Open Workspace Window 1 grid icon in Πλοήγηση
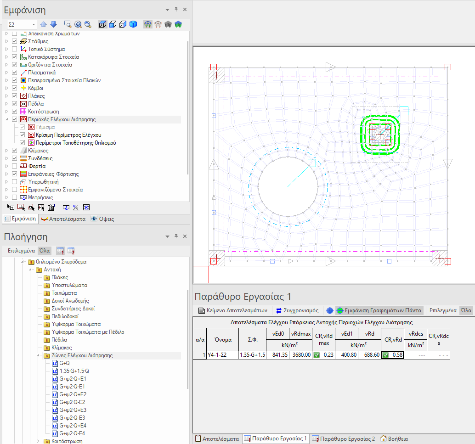Image resolution: width=475 pixels, height=444 pixels. tap(60, 251)
